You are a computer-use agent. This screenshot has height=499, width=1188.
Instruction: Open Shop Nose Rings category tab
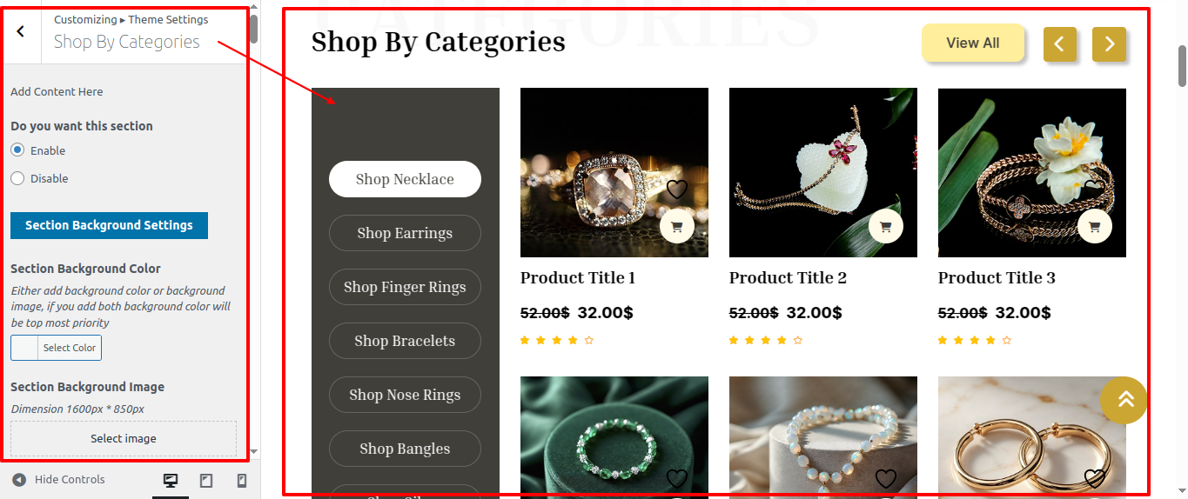coord(405,395)
